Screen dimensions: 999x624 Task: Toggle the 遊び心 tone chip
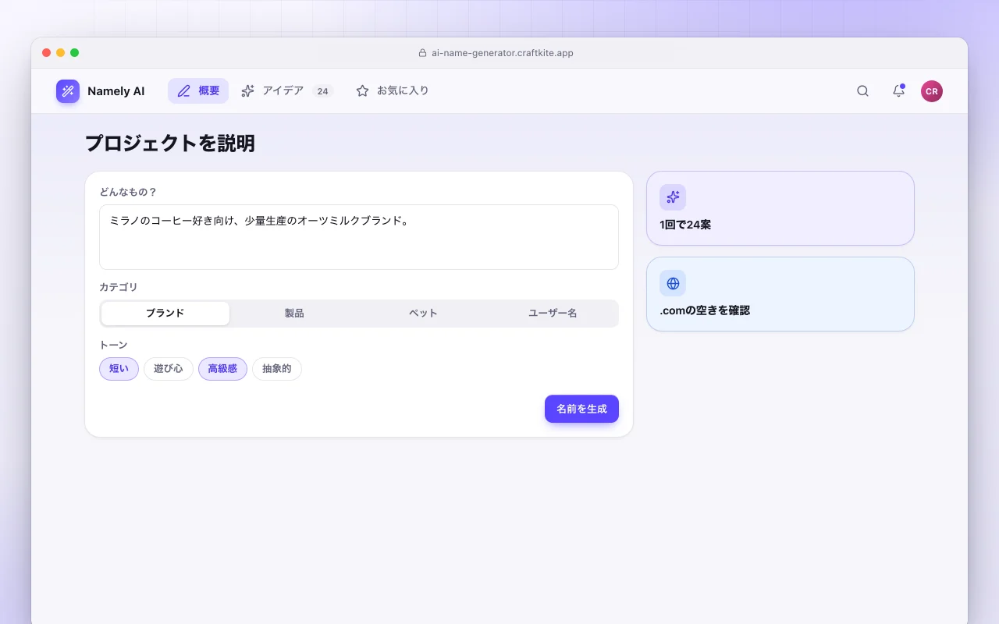[x=169, y=369]
